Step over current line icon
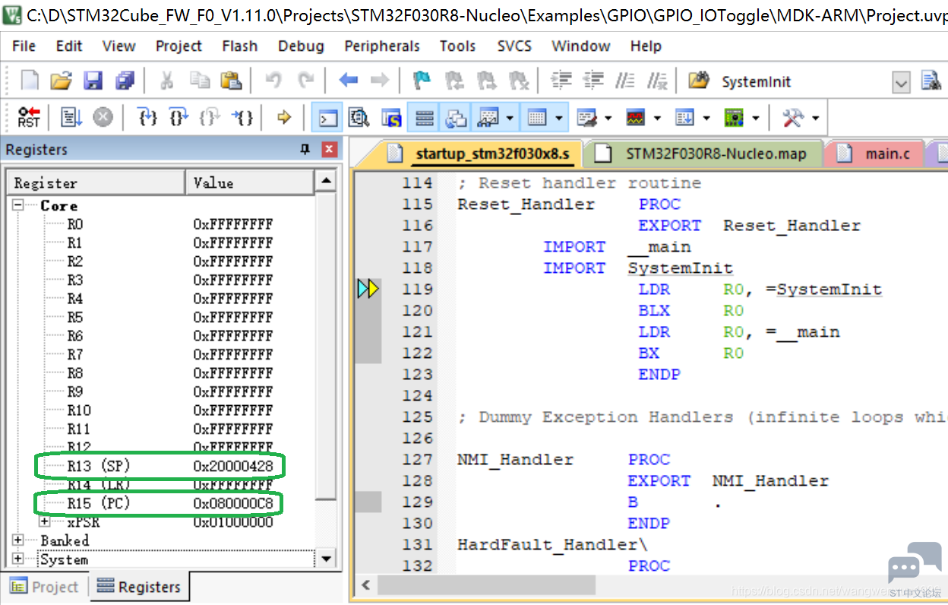The image size is (948, 605). coord(179,117)
